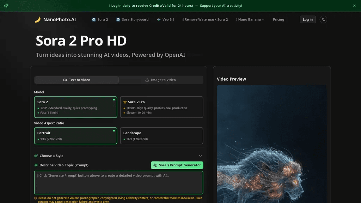Click the warning icon beside content notice
Viewport: 361px width, 203px height.
36,198
